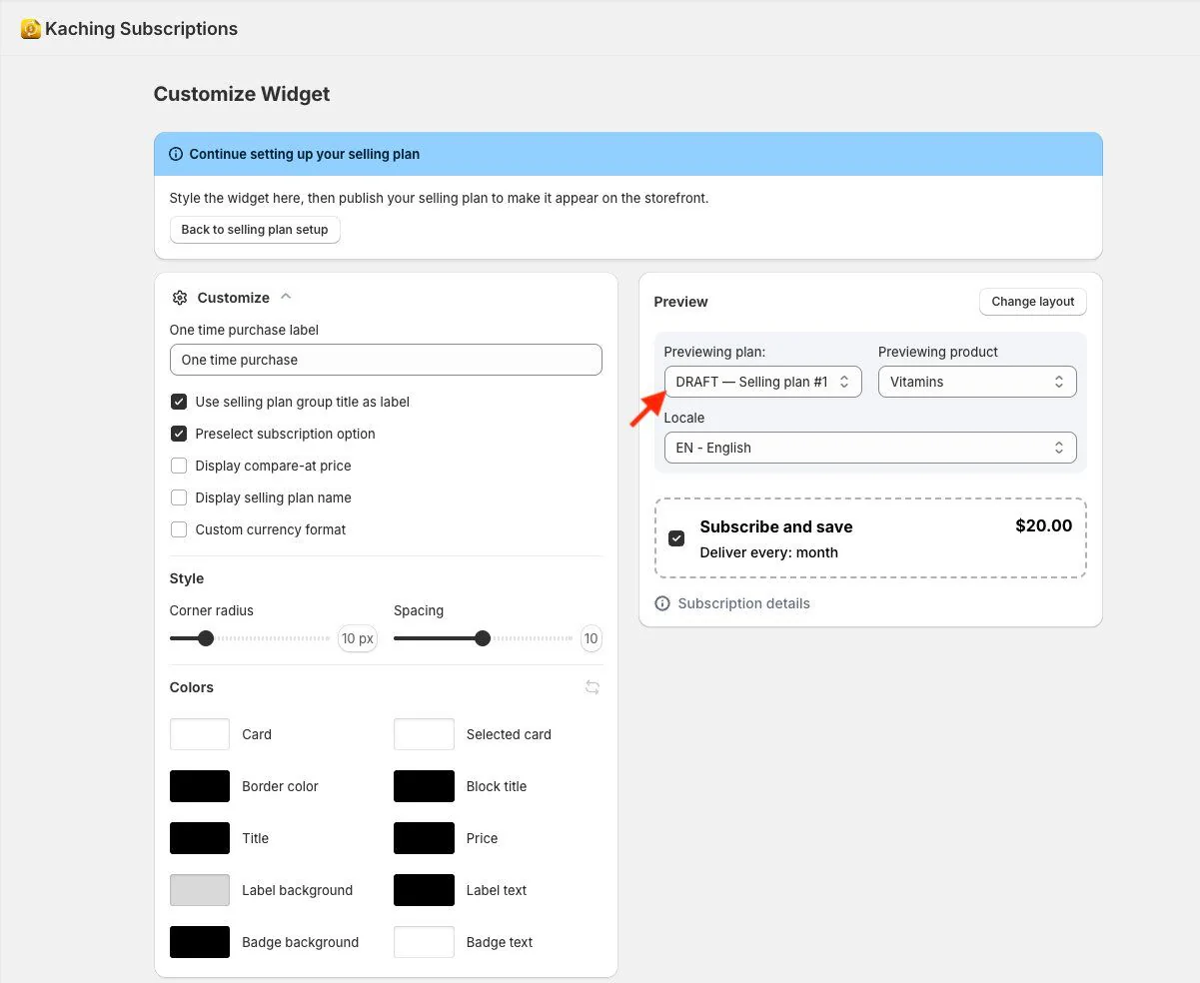1200x983 pixels.
Task: Open the Previewing product Vitamins dropdown
Action: (977, 382)
